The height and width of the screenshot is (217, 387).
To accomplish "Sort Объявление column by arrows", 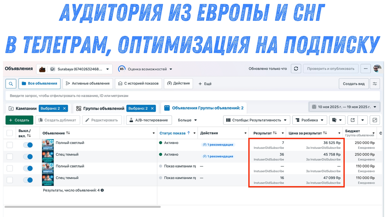I will pyautogui.click(x=68, y=133).
